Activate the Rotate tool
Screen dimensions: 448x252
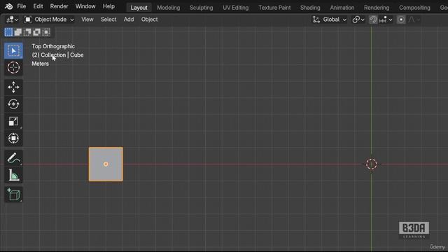[13, 104]
